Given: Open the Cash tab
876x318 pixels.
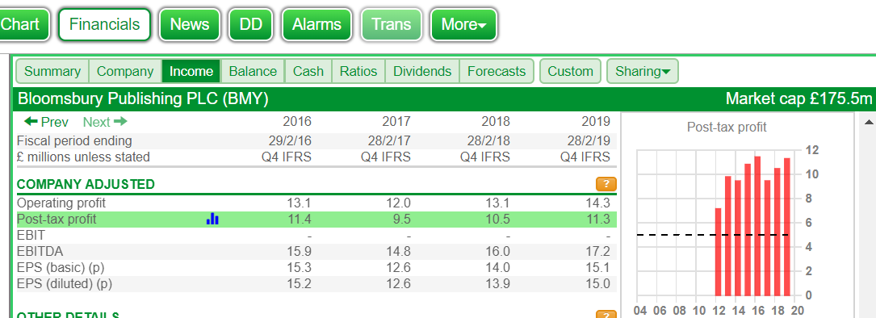Looking at the screenshot, I should (308, 72).
